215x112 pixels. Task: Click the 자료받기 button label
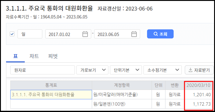point(202,70)
